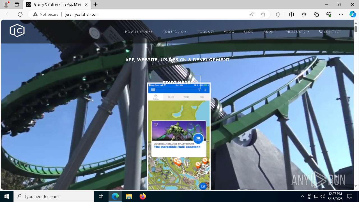Refresh the current page
This screenshot has height=202, width=359.
click(20, 14)
